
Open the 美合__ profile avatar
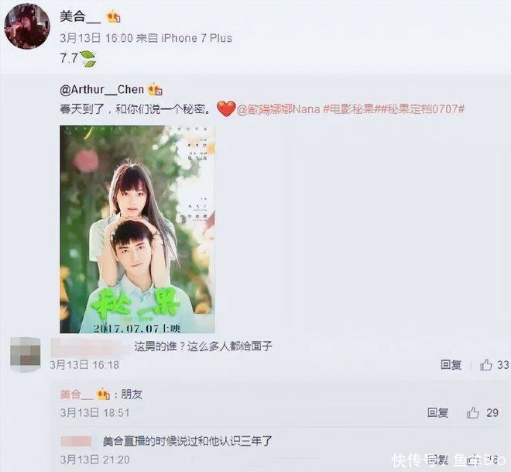click(x=27, y=26)
